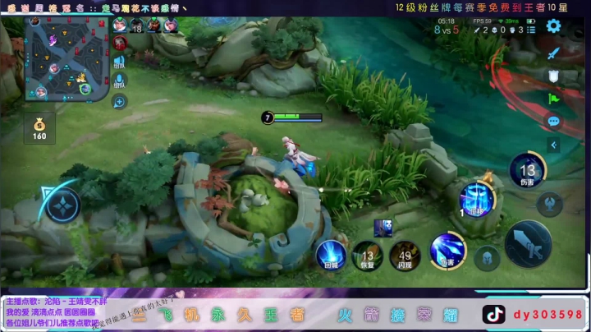591x332 pixels.
Task: Click the 各位姐儿爷们儿推荐点歌吧 text line
Action: [53, 323]
